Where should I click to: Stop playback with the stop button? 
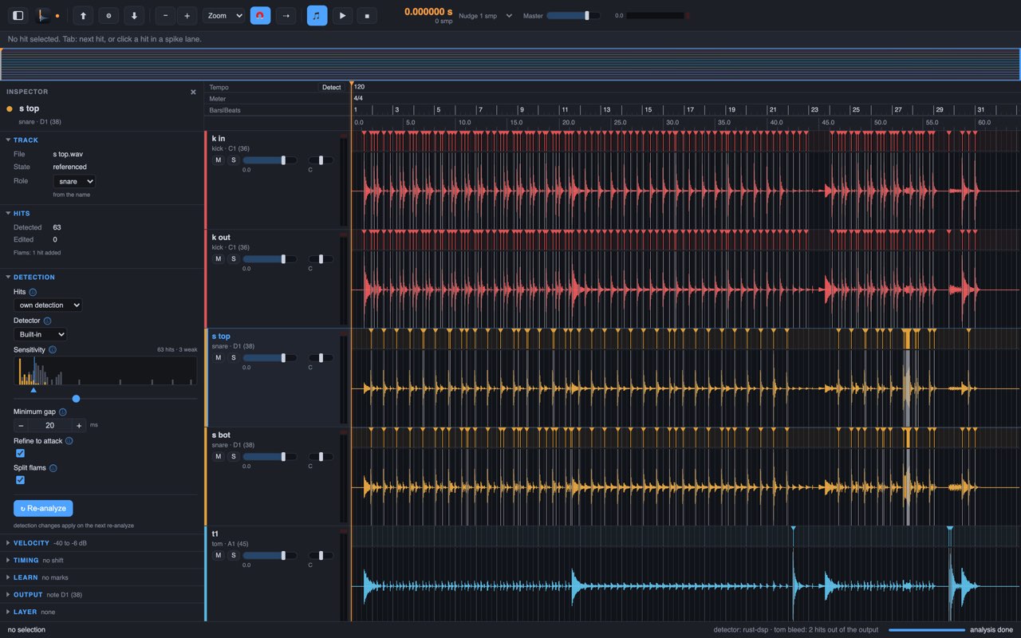click(x=366, y=15)
